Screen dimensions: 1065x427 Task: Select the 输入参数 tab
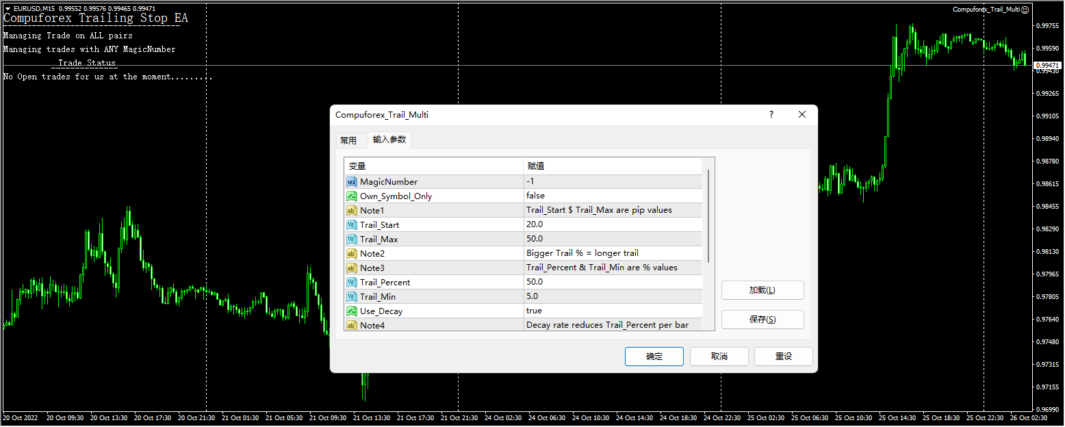coord(389,140)
